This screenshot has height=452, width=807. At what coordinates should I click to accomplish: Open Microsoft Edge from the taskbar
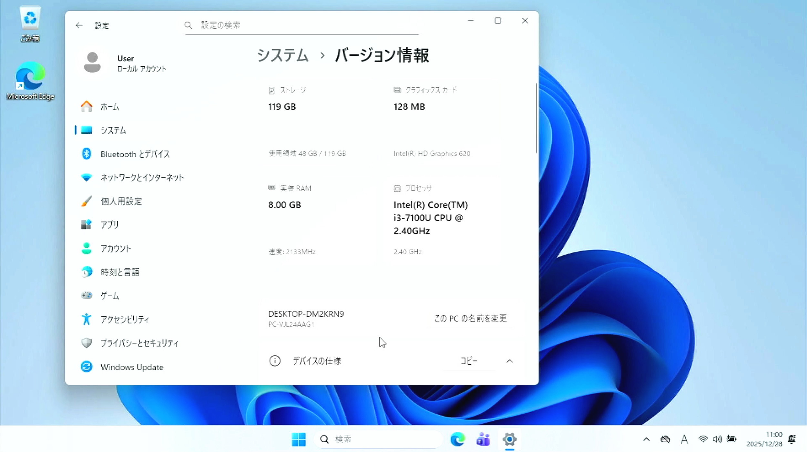(458, 439)
